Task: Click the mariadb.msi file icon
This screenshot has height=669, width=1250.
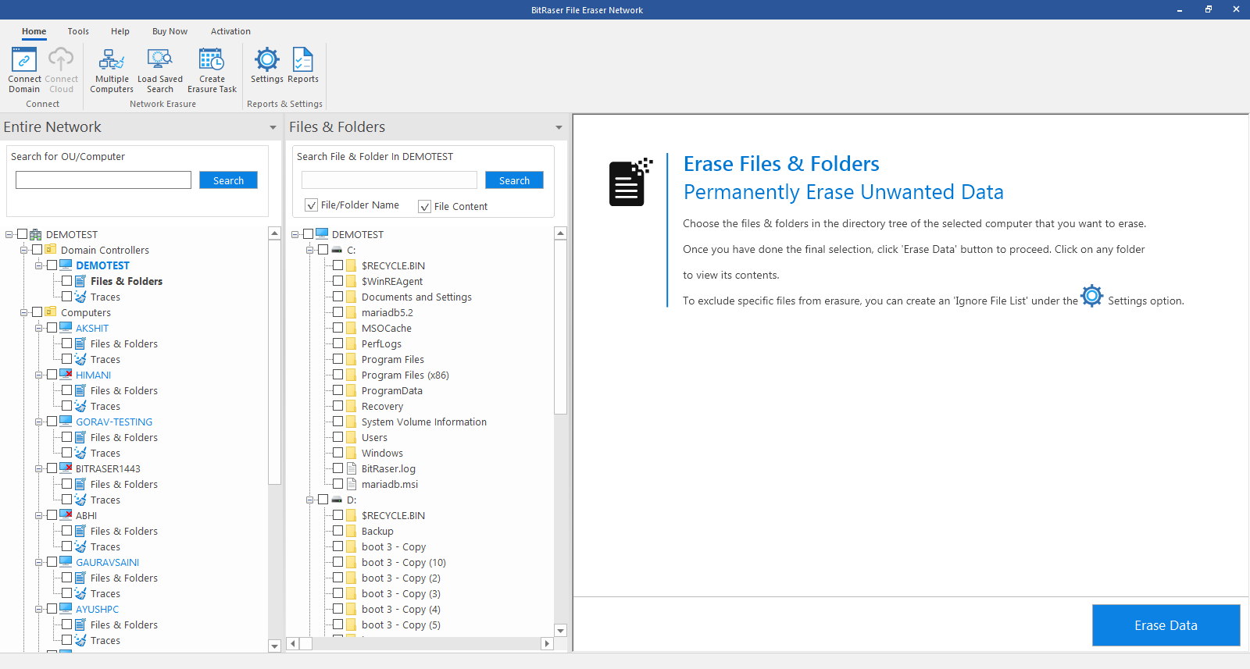Action: pyautogui.click(x=352, y=484)
